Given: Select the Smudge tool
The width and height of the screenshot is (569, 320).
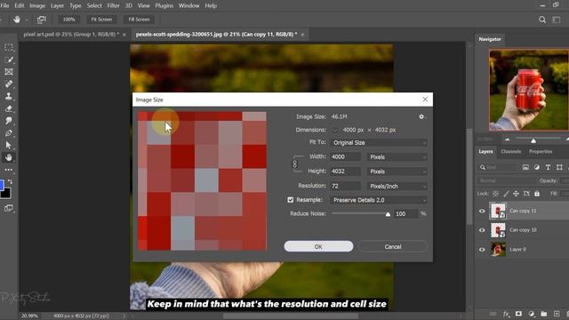Looking at the screenshot, I should tap(9, 121).
